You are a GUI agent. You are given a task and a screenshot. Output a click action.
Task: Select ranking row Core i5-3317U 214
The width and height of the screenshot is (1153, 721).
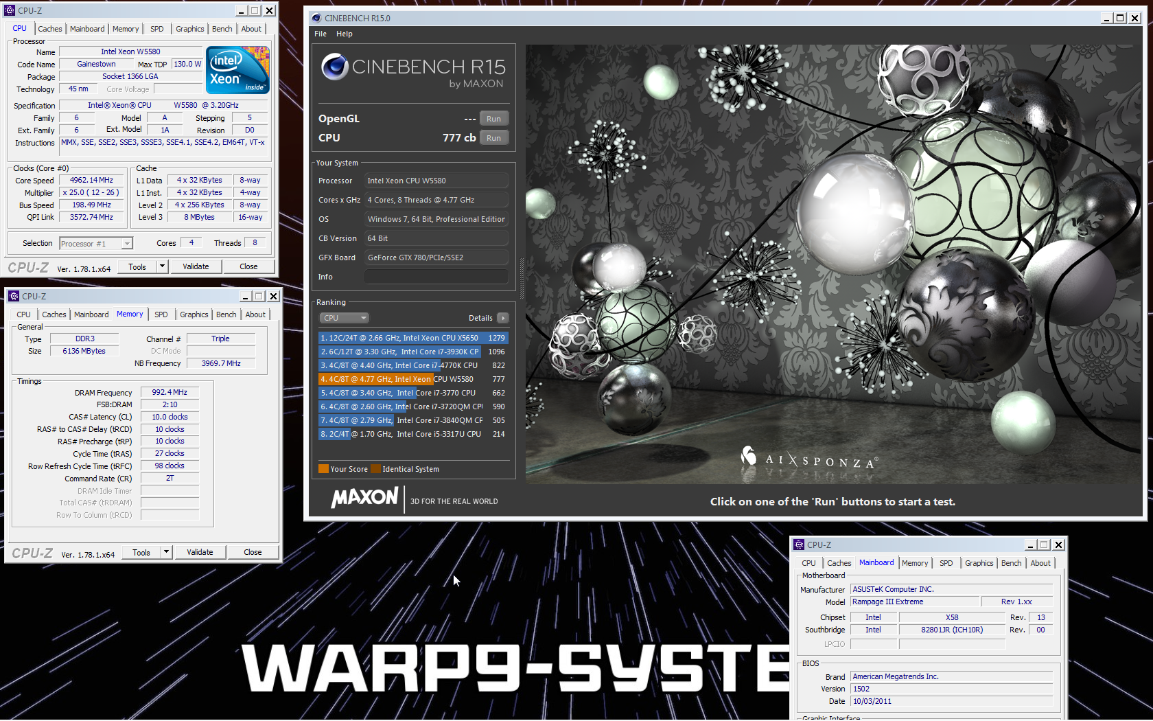coord(413,434)
